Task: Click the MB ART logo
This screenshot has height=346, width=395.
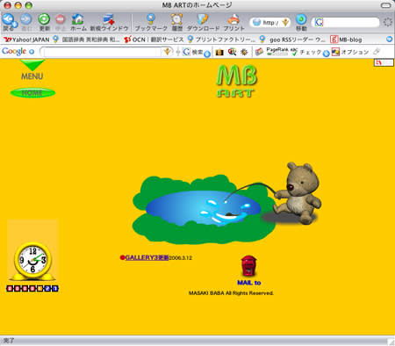Action: pyautogui.click(x=236, y=81)
